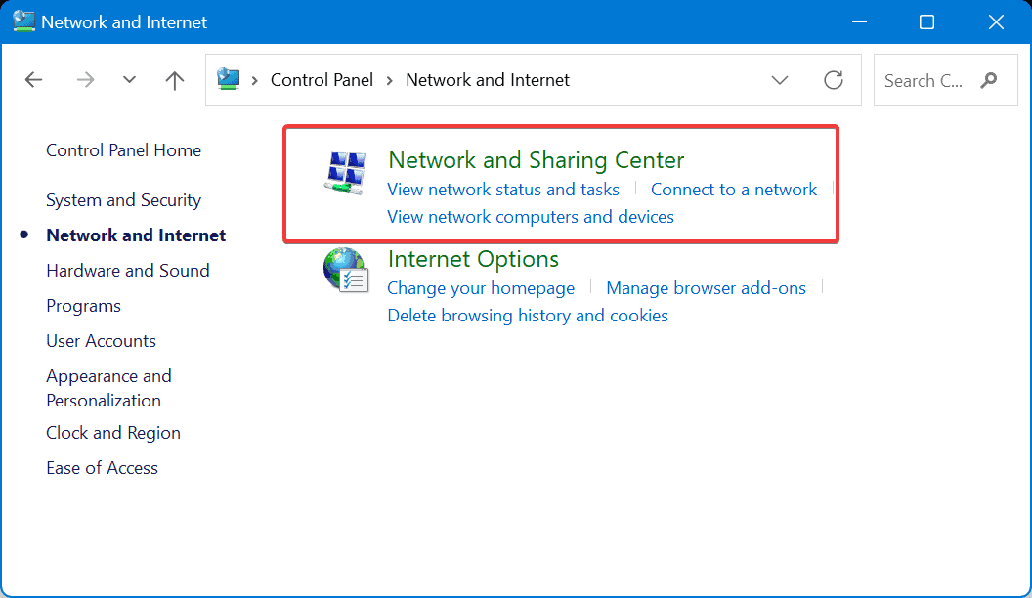Image resolution: width=1032 pixels, height=598 pixels.
Task: Click the Network and Internet icon in the title bar
Action: point(21,21)
